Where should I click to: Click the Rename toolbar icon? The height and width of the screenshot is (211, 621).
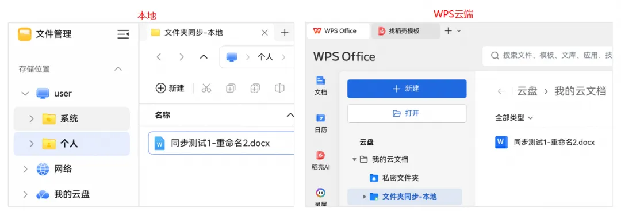click(279, 88)
